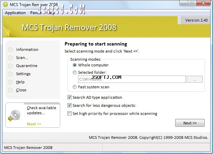Open the Application menu
Image resolution: width=213 pixels, height=154 pixels.
[15, 13]
